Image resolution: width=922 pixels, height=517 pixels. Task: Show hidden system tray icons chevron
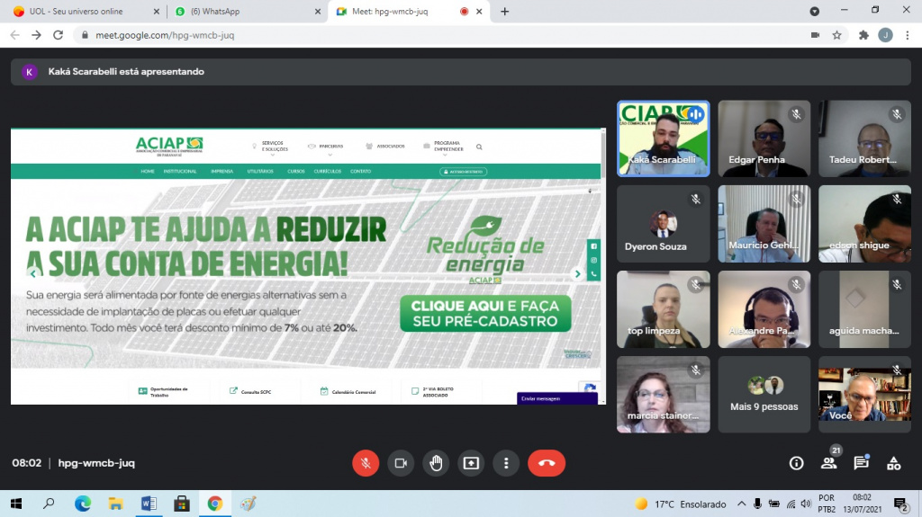[742, 504]
